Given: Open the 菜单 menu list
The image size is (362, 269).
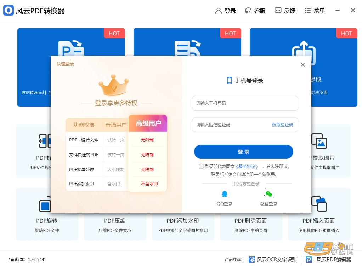Looking at the screenshot, I should point(315,11).
